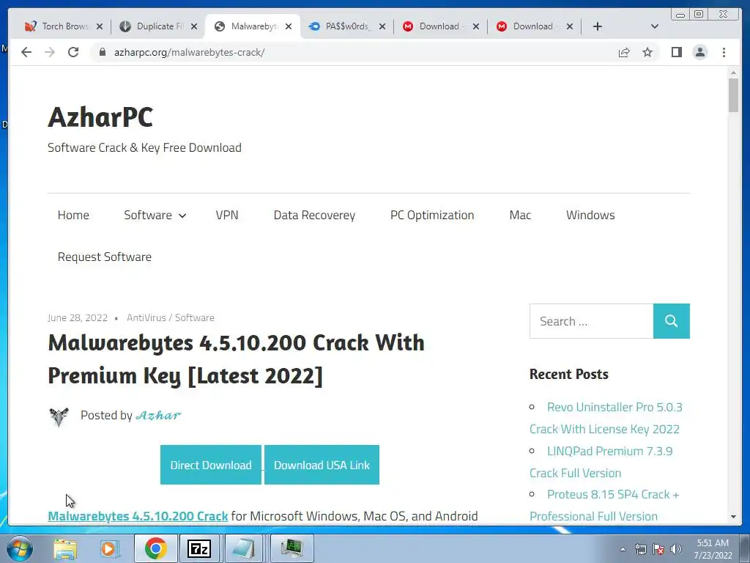The width and height of the screenshot is (750, 563).
Task: Click the author avatar image
Action: pos(59,416)
